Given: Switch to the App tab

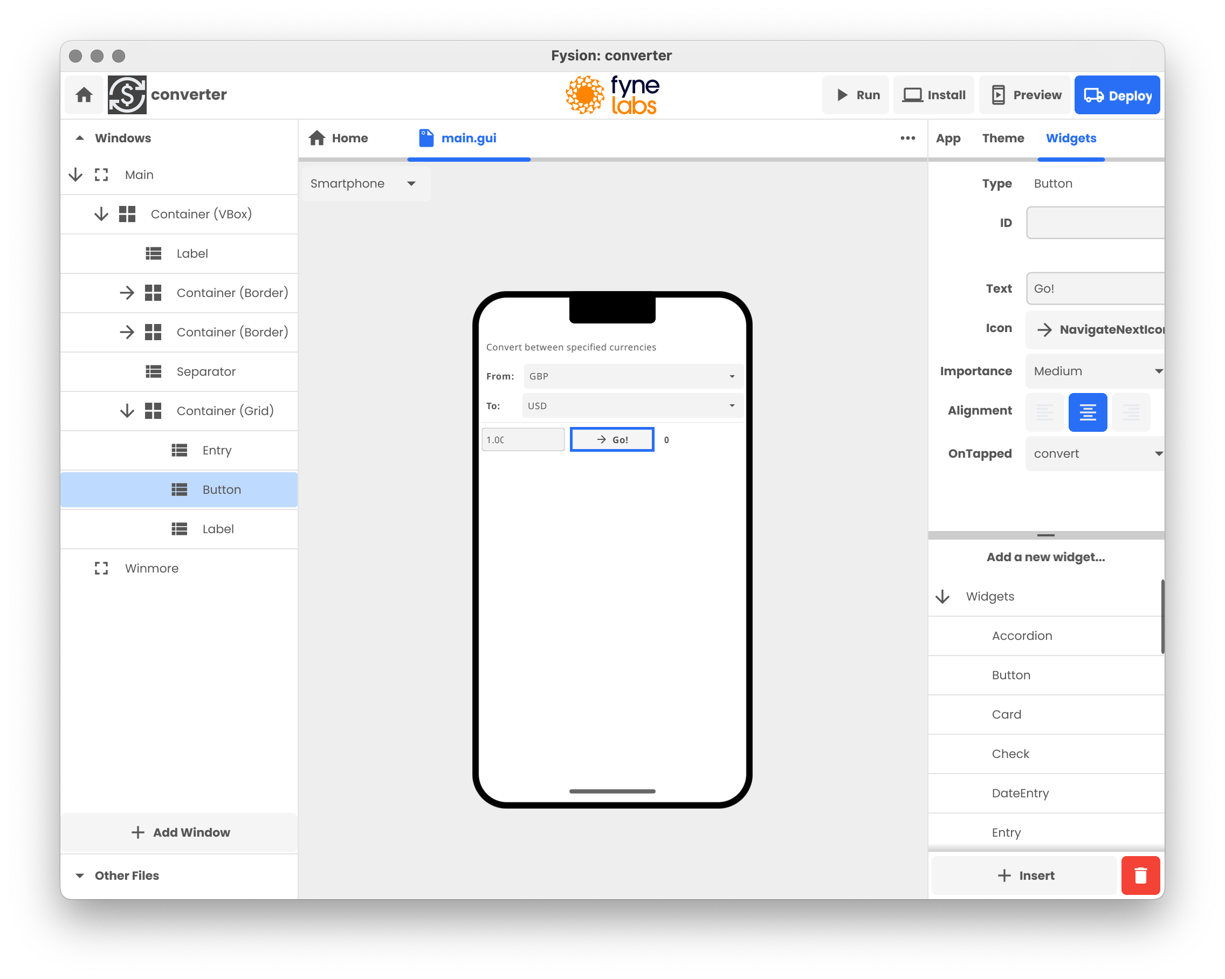Looking at the screenshot, I should tap(948, 138).
